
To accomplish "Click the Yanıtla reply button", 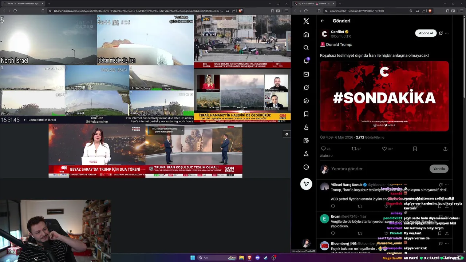I will click(x=439, y=169).
